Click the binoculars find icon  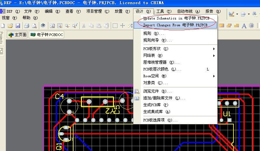[254, 14]
